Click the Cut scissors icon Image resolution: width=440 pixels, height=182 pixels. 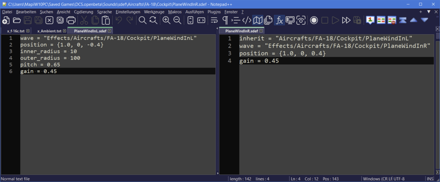click(x=84, y=20)
